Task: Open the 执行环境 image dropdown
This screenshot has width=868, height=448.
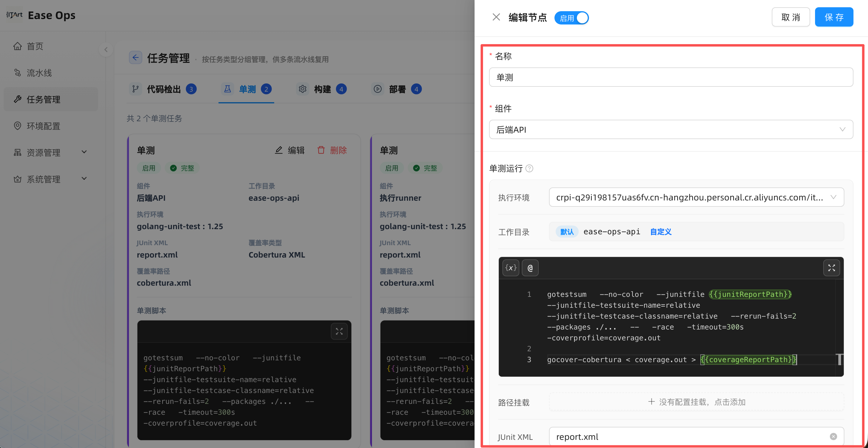Action: coord(696,197)
